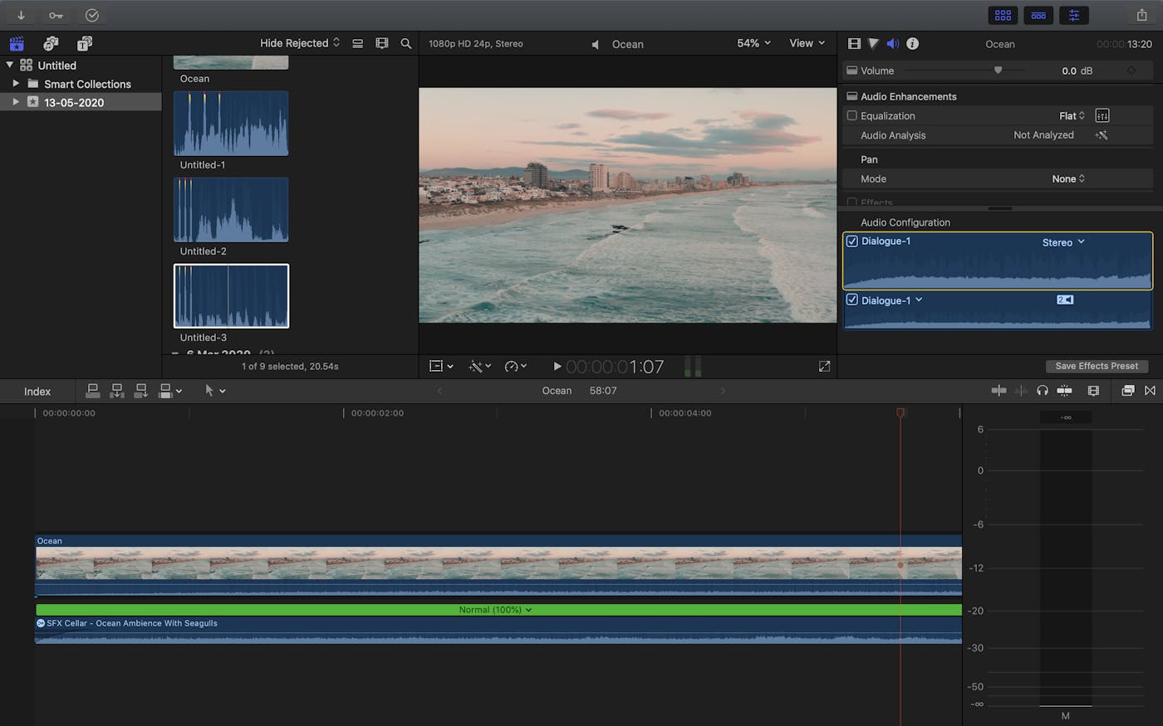Open the Hide Rejected filter dropdown
Viewport: 1163px width, 726px height.
coord(299,43)
